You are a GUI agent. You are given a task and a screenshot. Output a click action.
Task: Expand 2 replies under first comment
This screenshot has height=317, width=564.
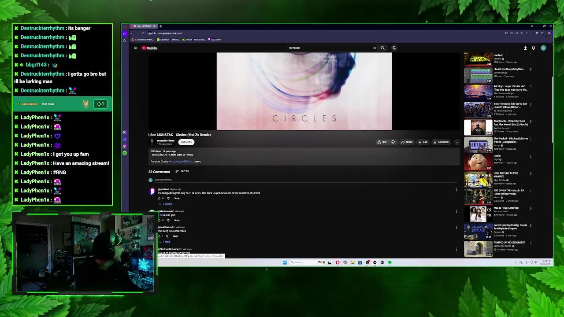pos(166,204)
